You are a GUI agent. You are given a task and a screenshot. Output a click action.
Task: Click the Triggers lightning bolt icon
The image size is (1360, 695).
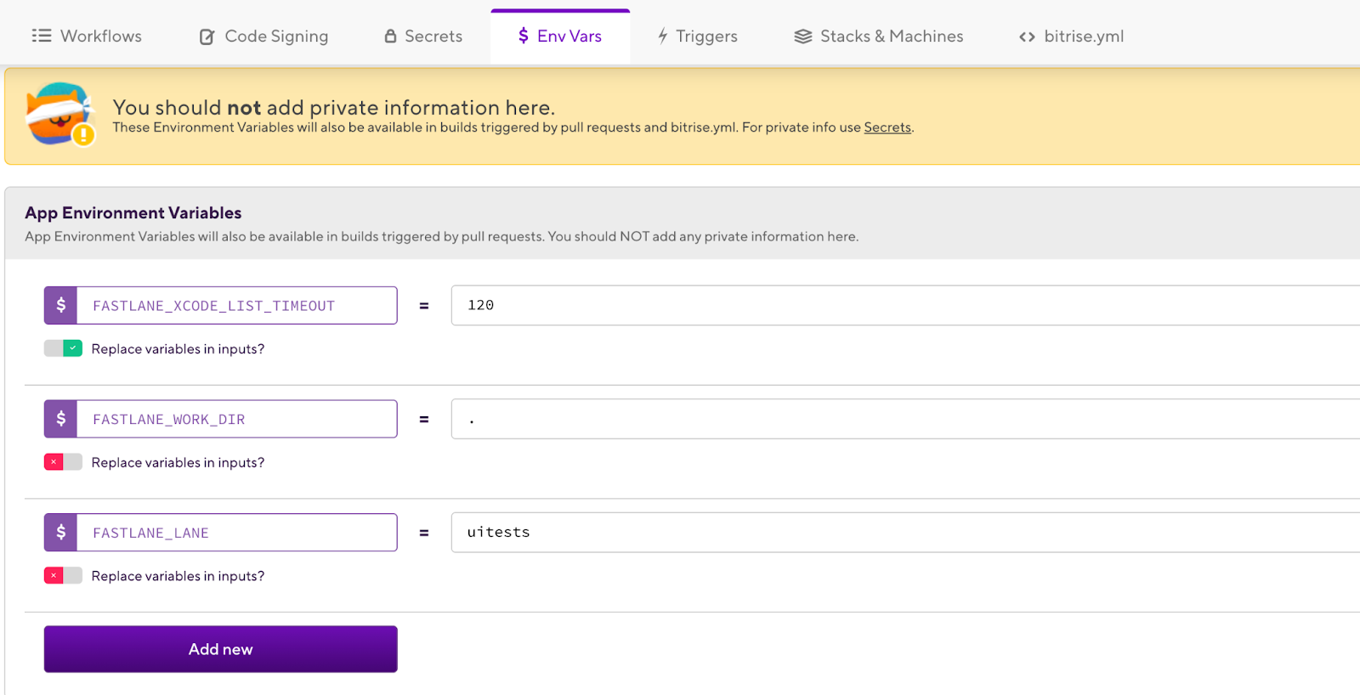pyautogui.click(x=662, y=36)
